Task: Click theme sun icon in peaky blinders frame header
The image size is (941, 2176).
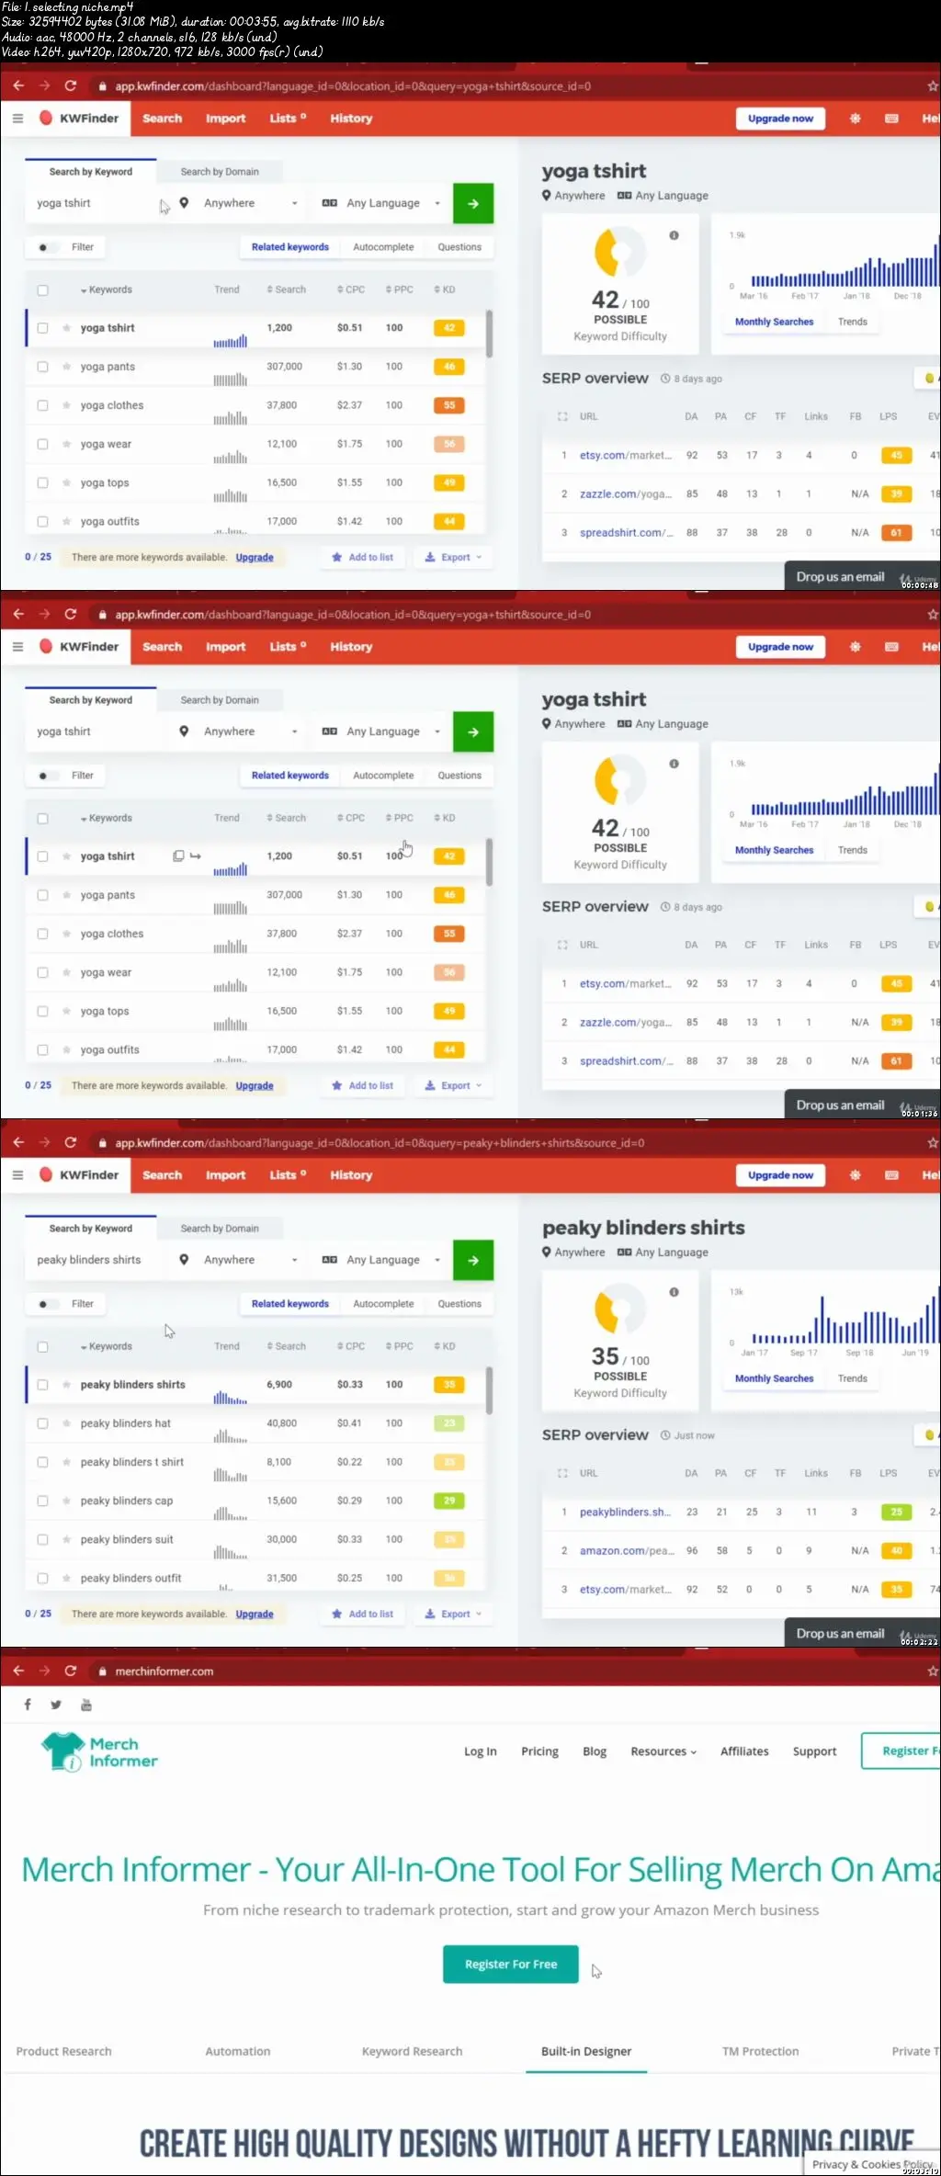Action: (855, 1174)
